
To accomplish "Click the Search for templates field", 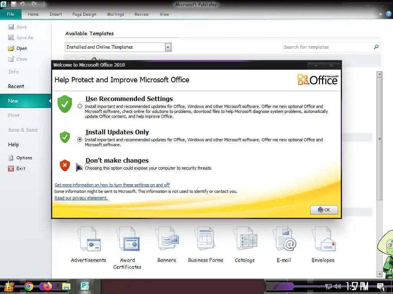I will (328, 47).
